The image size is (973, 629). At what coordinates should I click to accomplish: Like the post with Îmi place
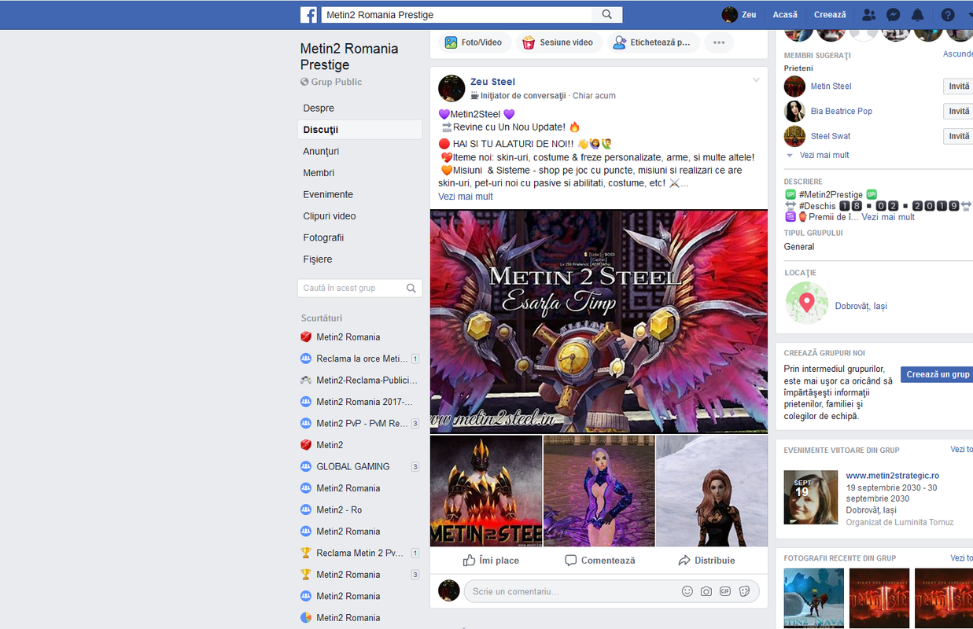tap(491, 561)
